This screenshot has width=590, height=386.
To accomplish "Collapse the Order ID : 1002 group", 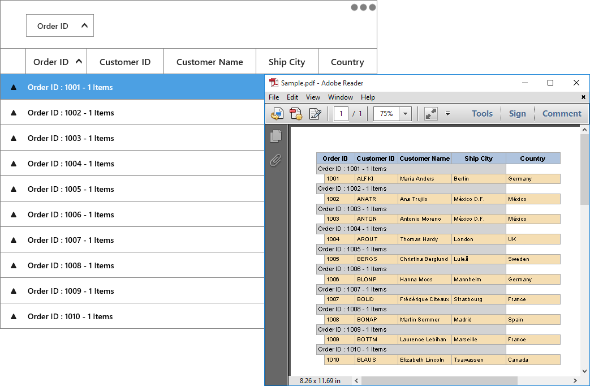I will 14,113.
